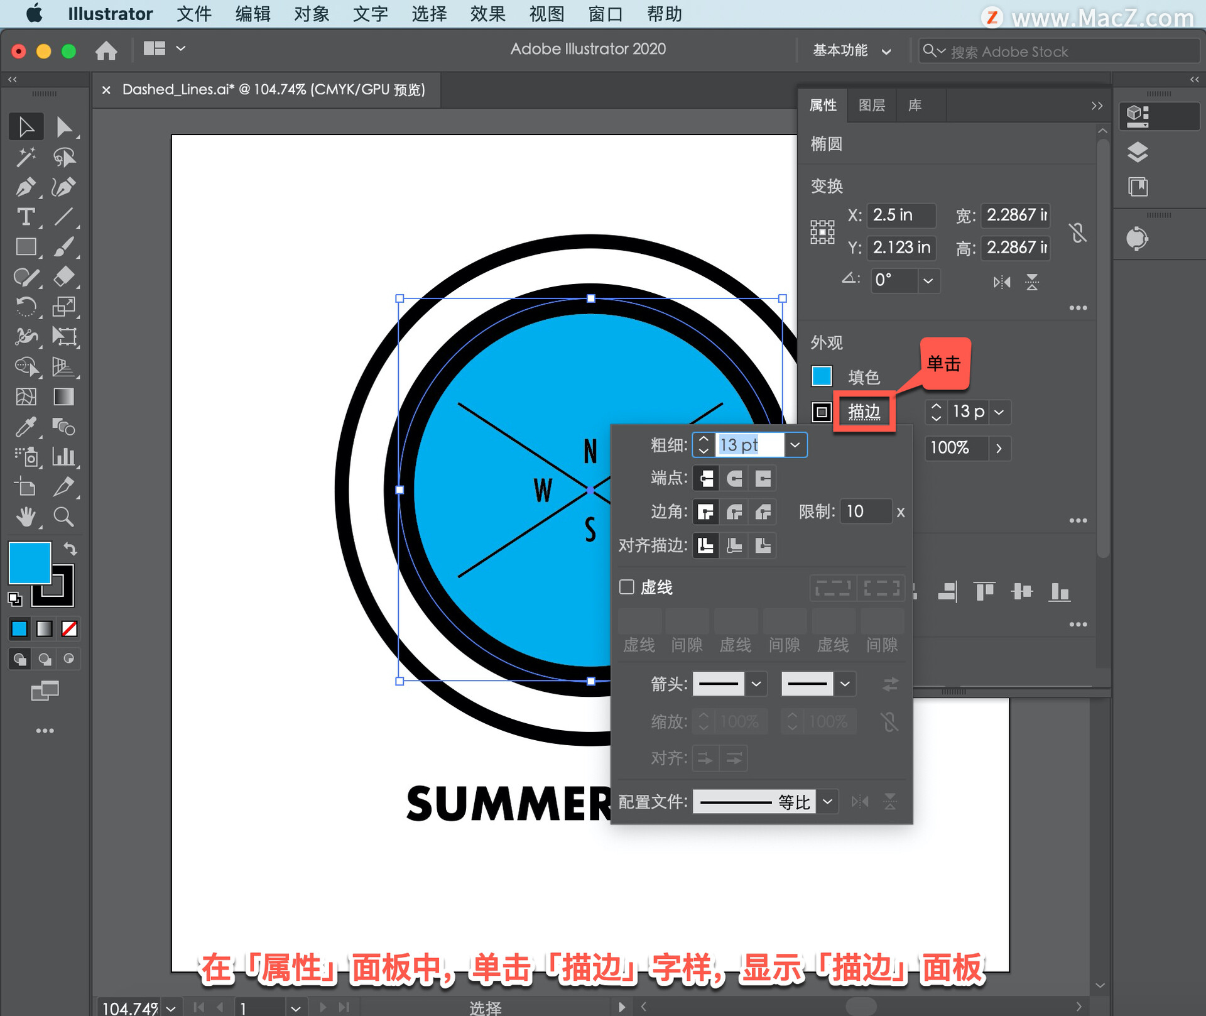Open the end arrowhead dropdown
The height and width of the screenshot is (1016, 1206).
coord(845,684)
